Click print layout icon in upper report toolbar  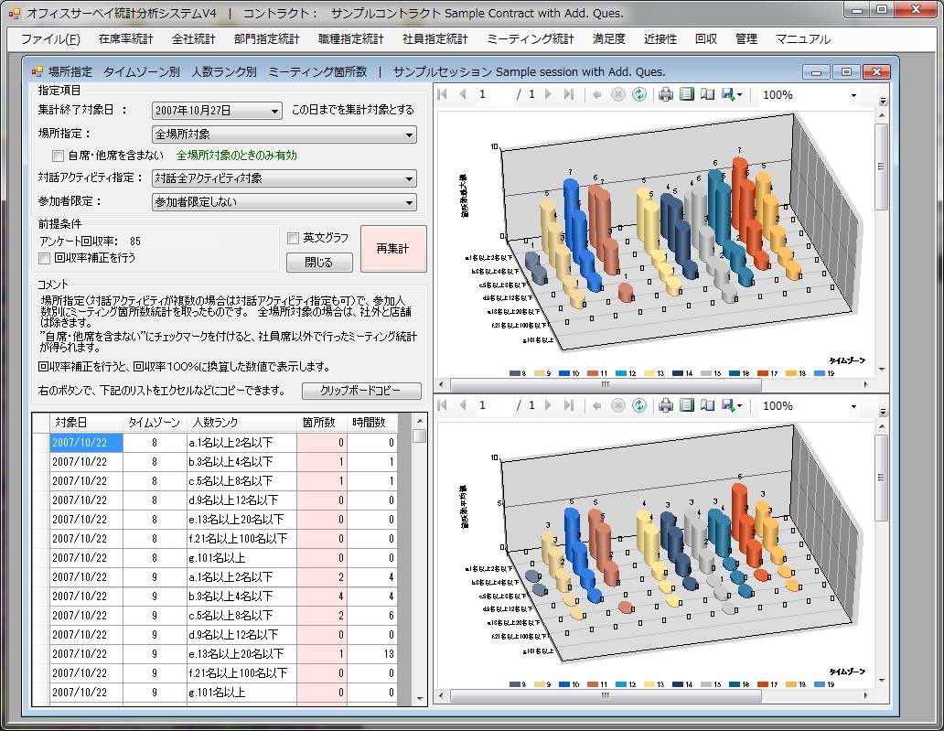(x=687, y=94)
